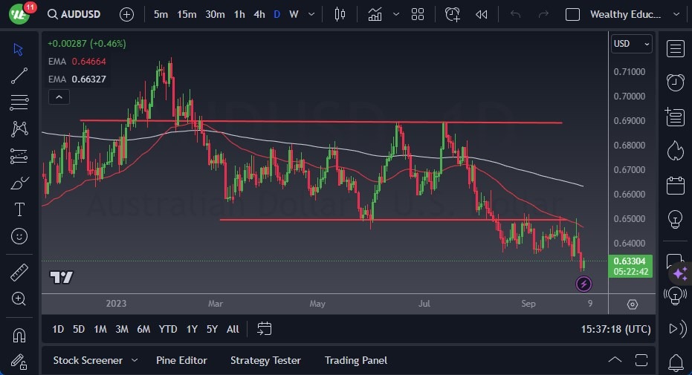Open the emoji icons tool
The image size is (692, 375).
tap(19, 236)
